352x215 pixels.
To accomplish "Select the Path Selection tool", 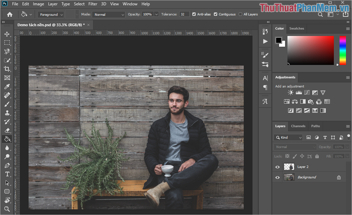I will coord(7,183).
